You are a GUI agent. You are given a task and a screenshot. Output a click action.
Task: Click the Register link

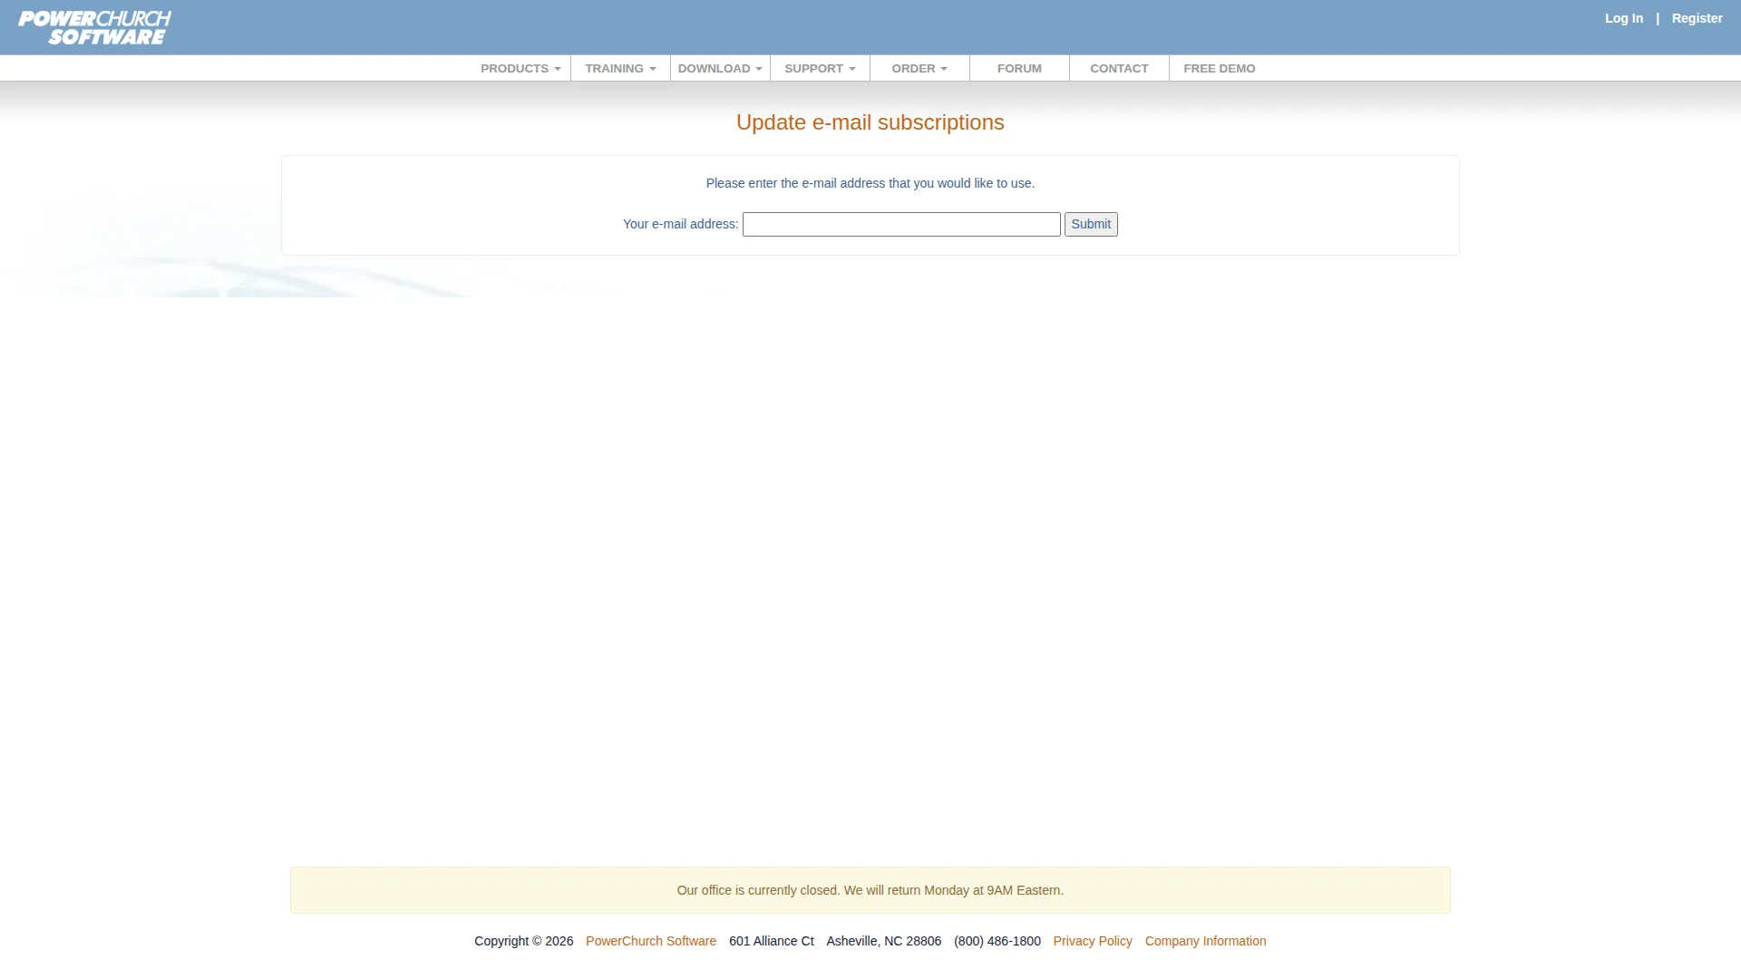point(1697,17)
